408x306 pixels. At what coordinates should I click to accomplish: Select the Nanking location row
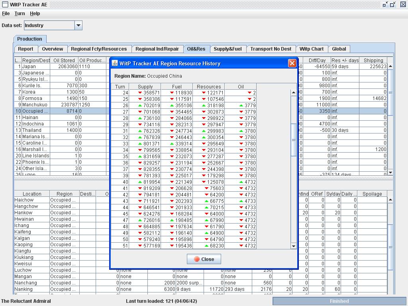tap(200, 289)
